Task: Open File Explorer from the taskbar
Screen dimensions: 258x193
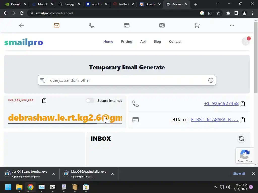Action: 19,187
